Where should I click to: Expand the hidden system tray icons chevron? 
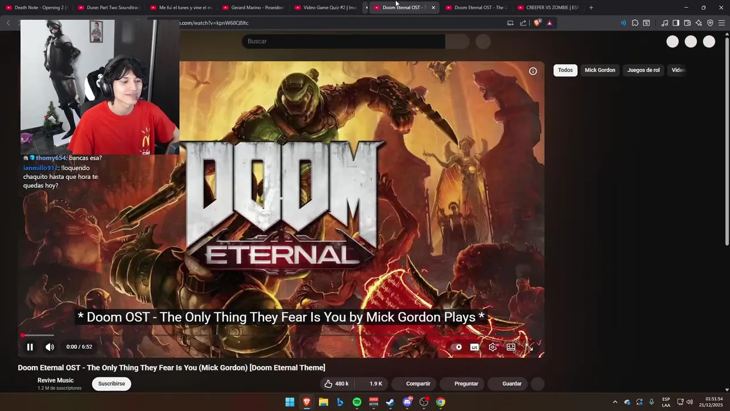coord(615,402)
